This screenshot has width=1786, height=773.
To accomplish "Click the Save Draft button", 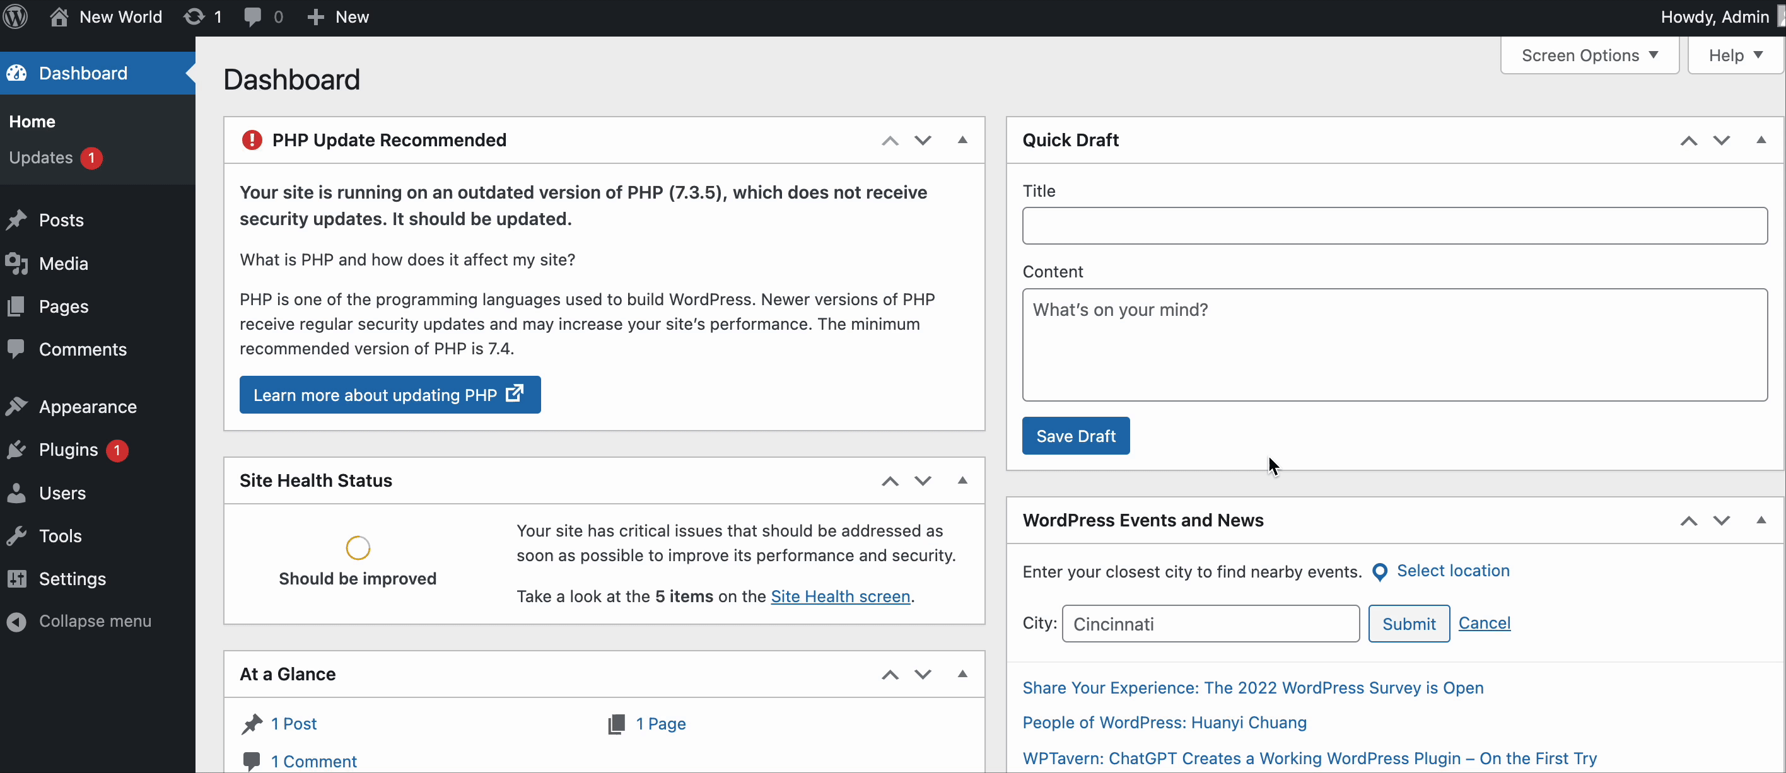I will coord(1075,436).
